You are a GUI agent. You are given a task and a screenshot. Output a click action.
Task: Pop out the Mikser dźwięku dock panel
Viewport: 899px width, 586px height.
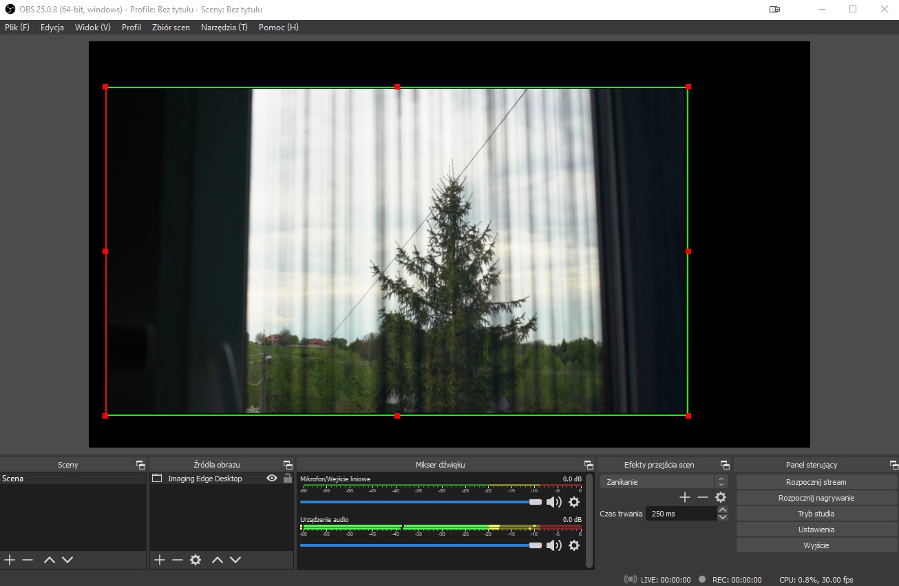pos(589,465)
